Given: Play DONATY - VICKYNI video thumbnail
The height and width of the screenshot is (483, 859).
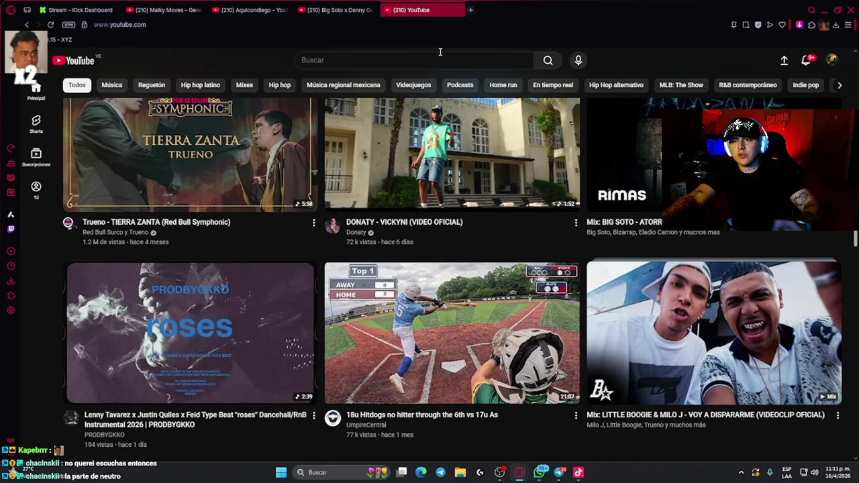Looking at the screenshot, I should point(452,154).
